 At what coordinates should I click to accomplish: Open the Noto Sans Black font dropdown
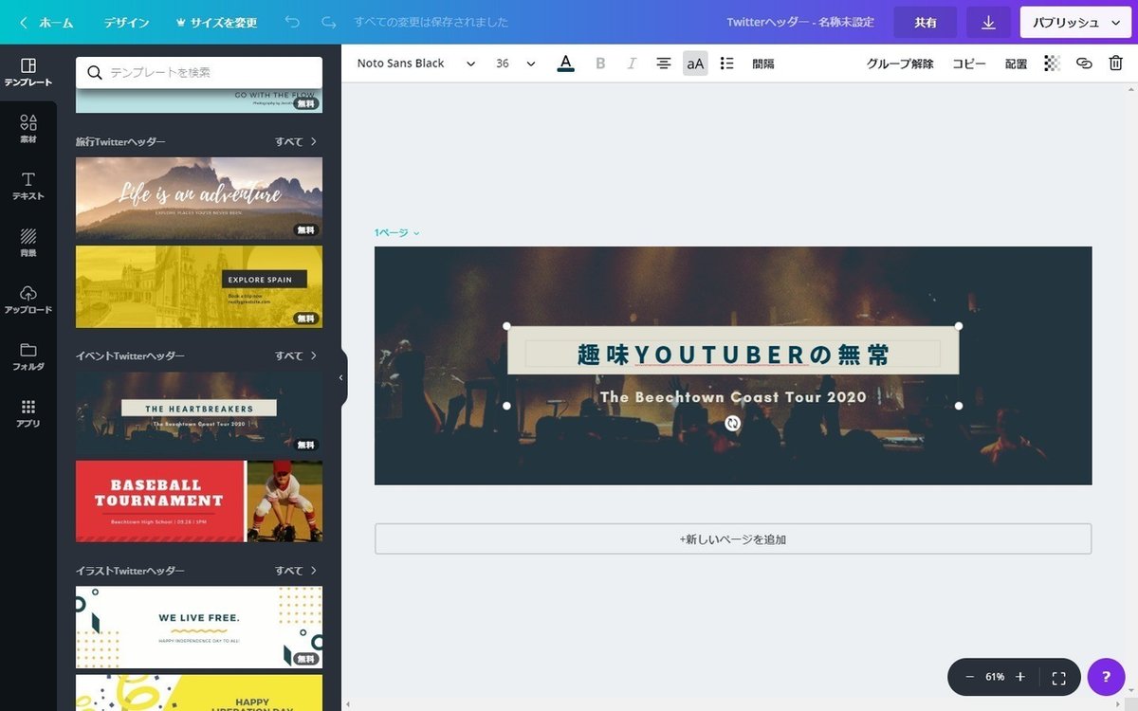[x=415, y=64]
